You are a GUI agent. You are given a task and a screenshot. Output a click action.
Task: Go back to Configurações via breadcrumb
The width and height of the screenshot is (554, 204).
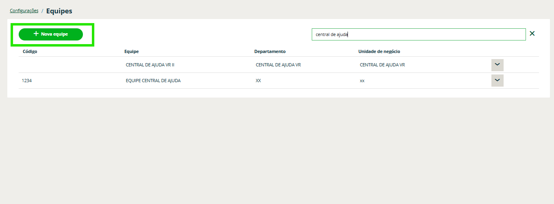pos(24,11)
